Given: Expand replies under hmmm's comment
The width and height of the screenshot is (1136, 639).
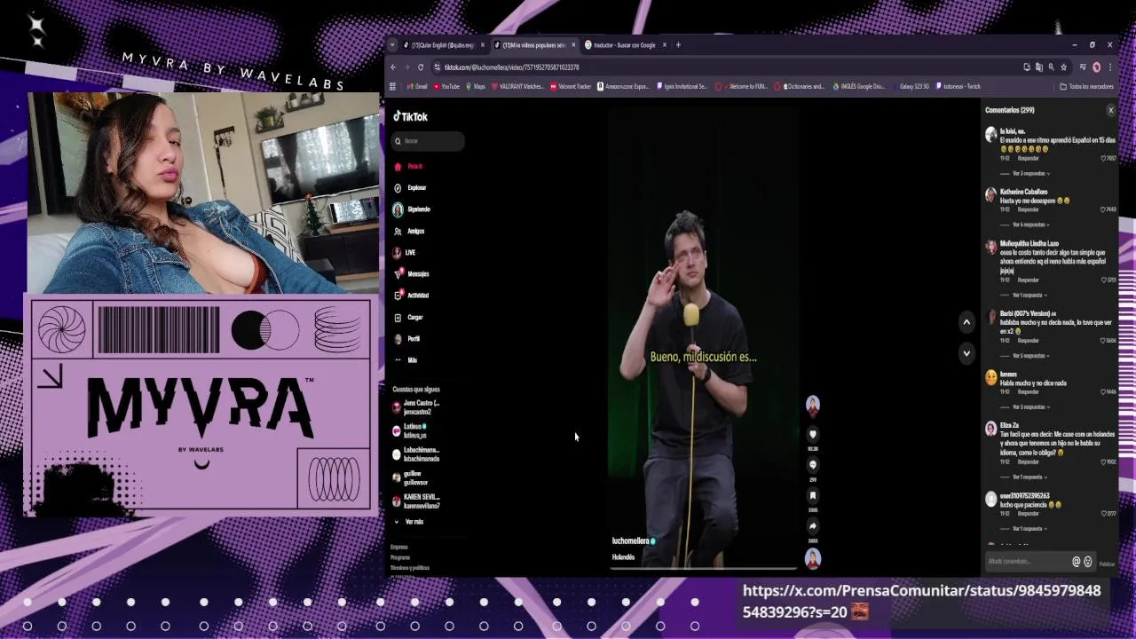Looking at the screenshot, I should [1031, 407].
